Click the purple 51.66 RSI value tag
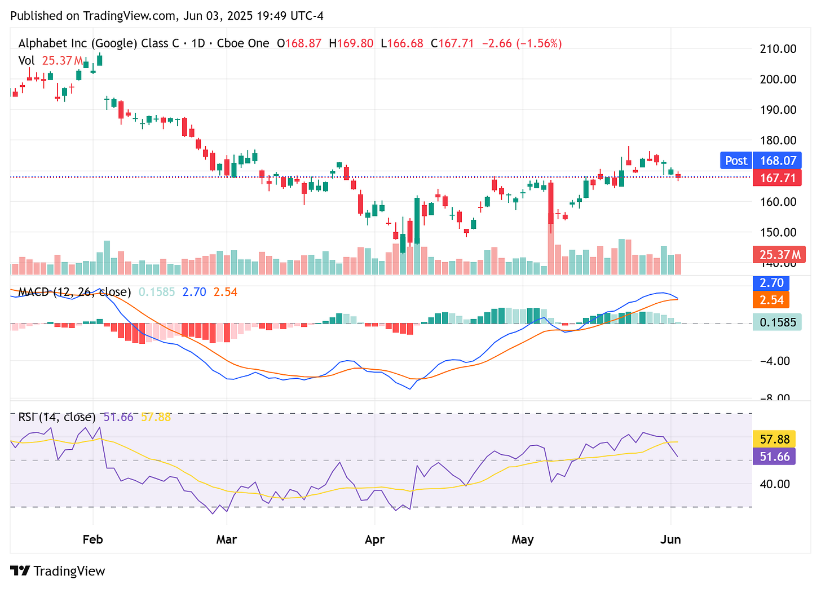Screen dimensions: 821x589 tap(774, 457)
